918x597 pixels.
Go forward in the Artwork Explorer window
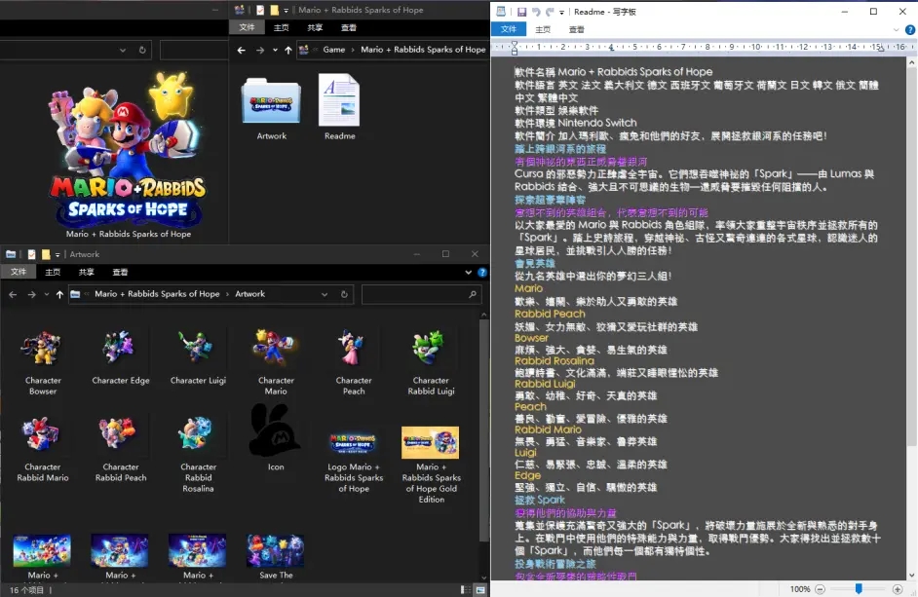[x=30, y=293]
